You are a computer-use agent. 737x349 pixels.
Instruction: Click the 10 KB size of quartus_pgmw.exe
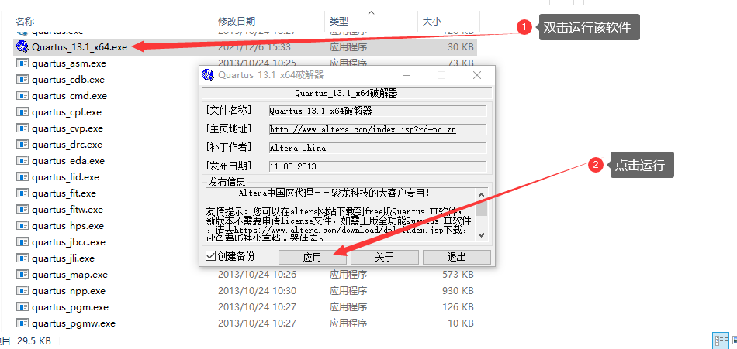(461, 323)
